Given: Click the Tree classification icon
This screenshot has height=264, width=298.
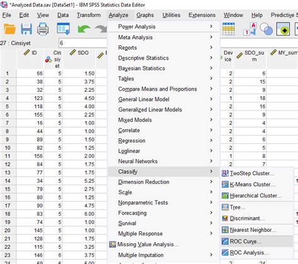Looking at the screenshot, I should click(x=225, y=207).
